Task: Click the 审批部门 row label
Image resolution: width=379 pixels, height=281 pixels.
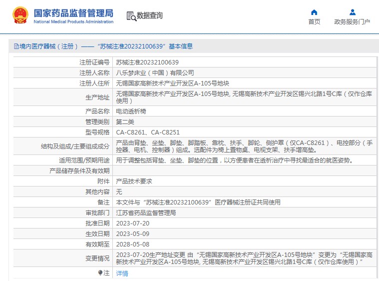Action: tap(97, 212)
